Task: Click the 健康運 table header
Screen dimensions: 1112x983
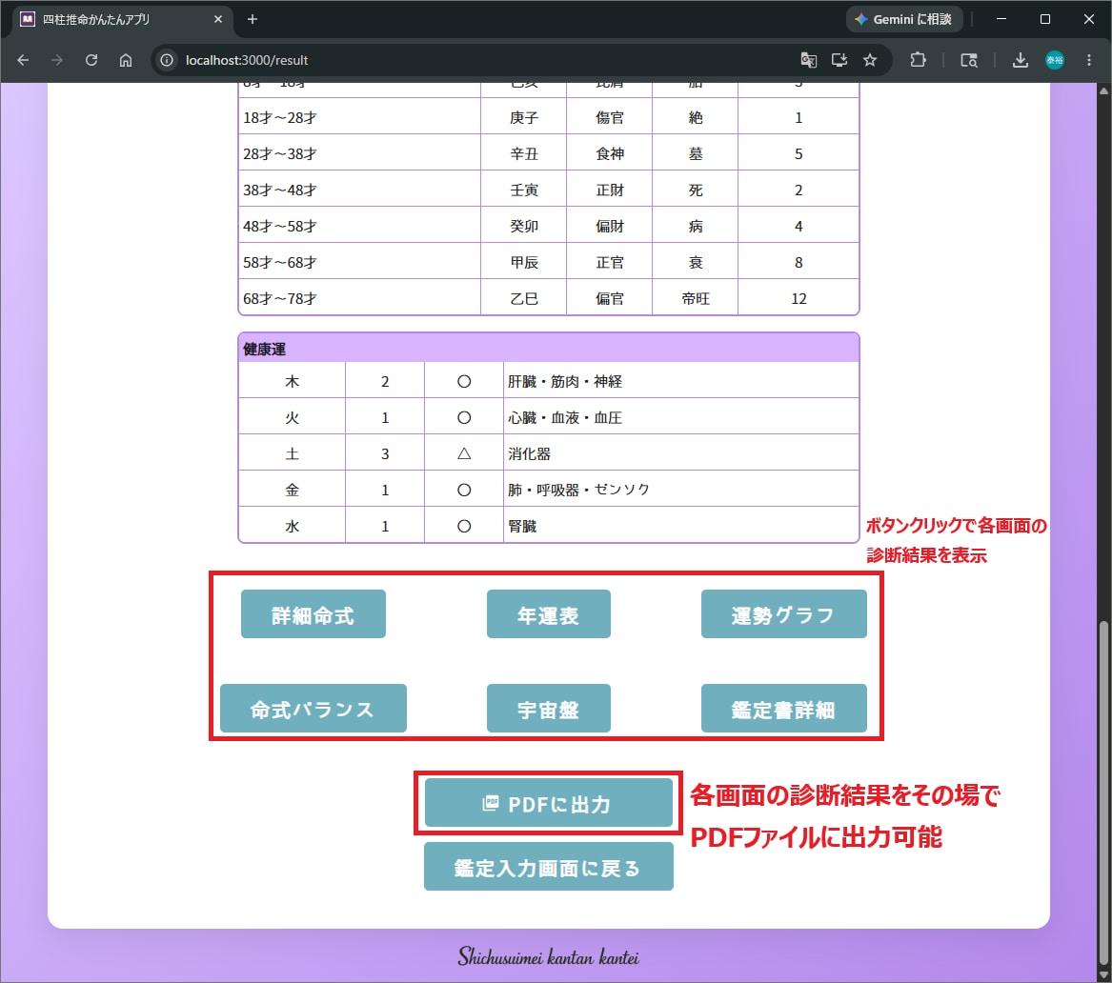Action: pyautogui.click(x=549, y=349)
